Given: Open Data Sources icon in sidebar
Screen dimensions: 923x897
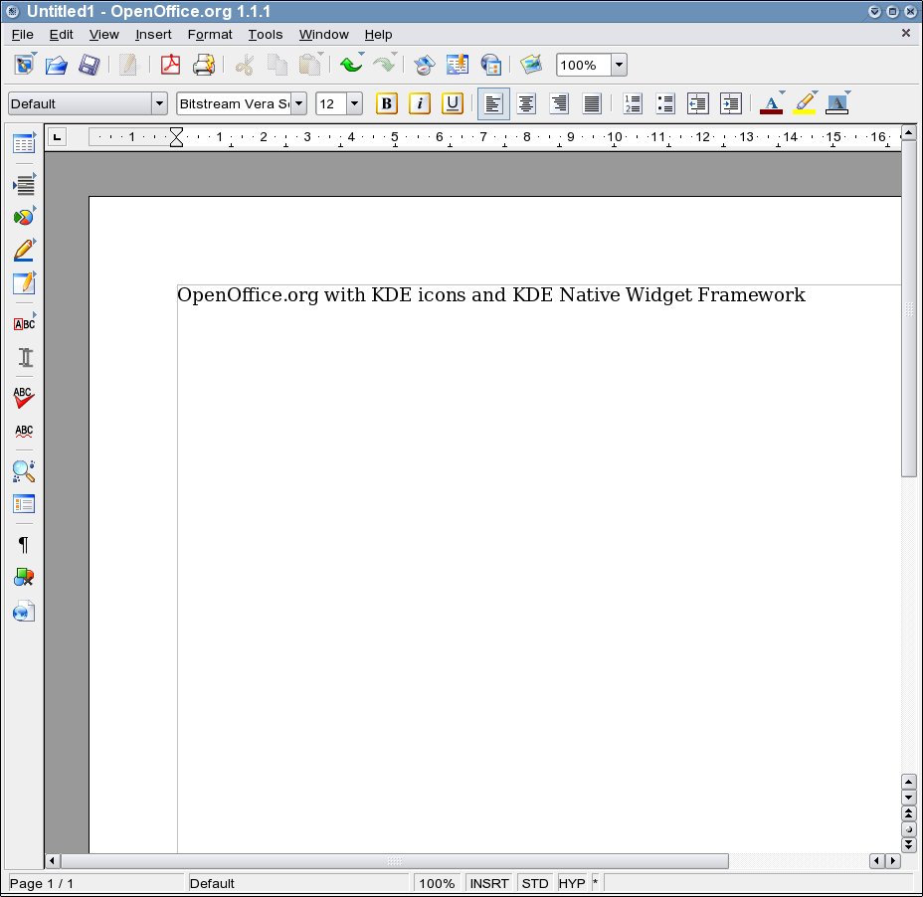Looking at the screenshot, I should pos(24,504).
